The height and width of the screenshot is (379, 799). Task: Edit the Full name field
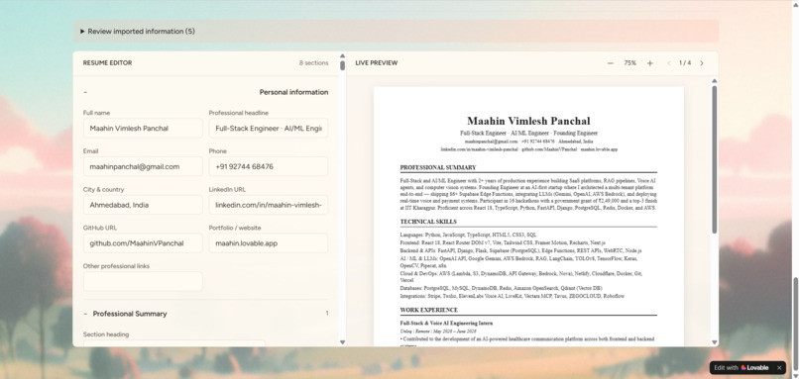(143, 129)
